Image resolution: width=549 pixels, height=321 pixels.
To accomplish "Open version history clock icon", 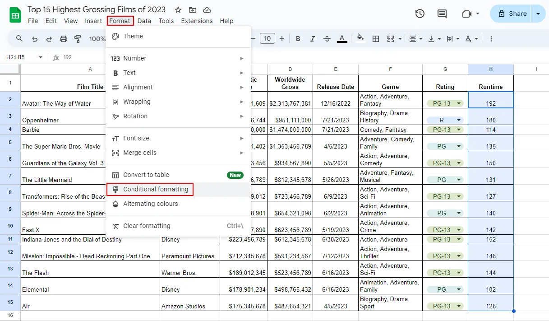I will 420,14.
